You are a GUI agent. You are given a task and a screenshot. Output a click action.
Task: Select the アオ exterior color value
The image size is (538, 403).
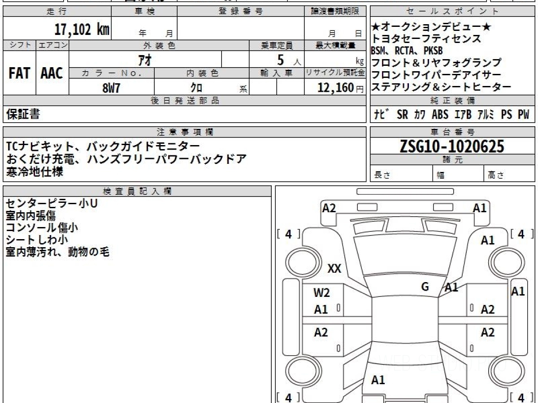point(145,60)
